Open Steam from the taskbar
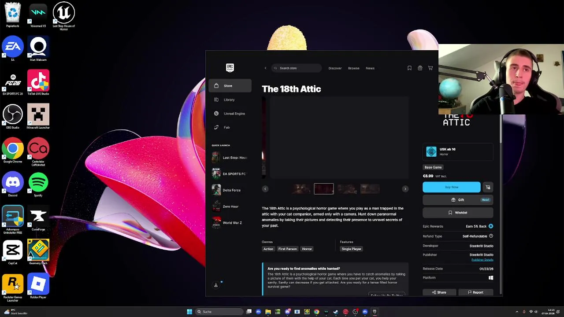The height and width of the screenshot is (317, 564). tap(336, 312)
